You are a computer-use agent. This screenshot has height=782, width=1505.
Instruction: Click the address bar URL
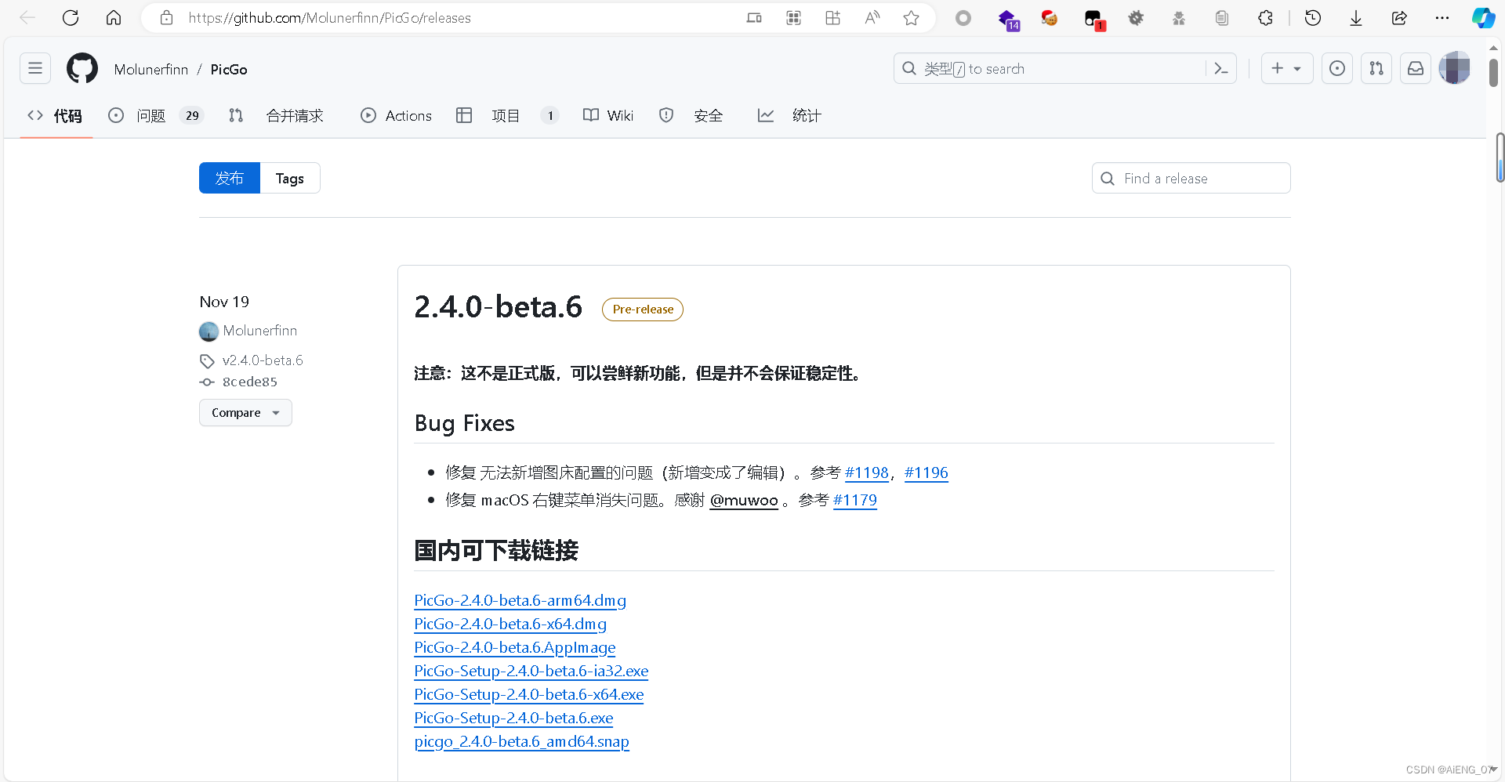329,18
